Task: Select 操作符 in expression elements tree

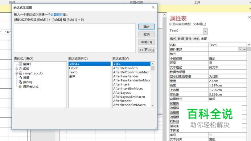Action: (x=28, y=82)
